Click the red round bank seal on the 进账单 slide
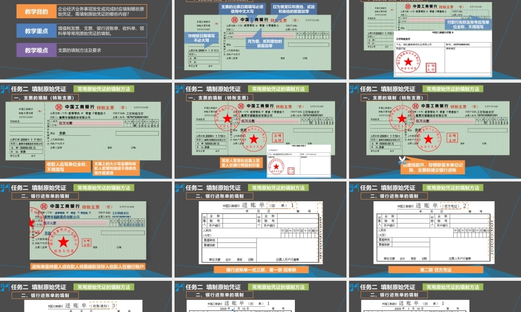 click(63, 239)
